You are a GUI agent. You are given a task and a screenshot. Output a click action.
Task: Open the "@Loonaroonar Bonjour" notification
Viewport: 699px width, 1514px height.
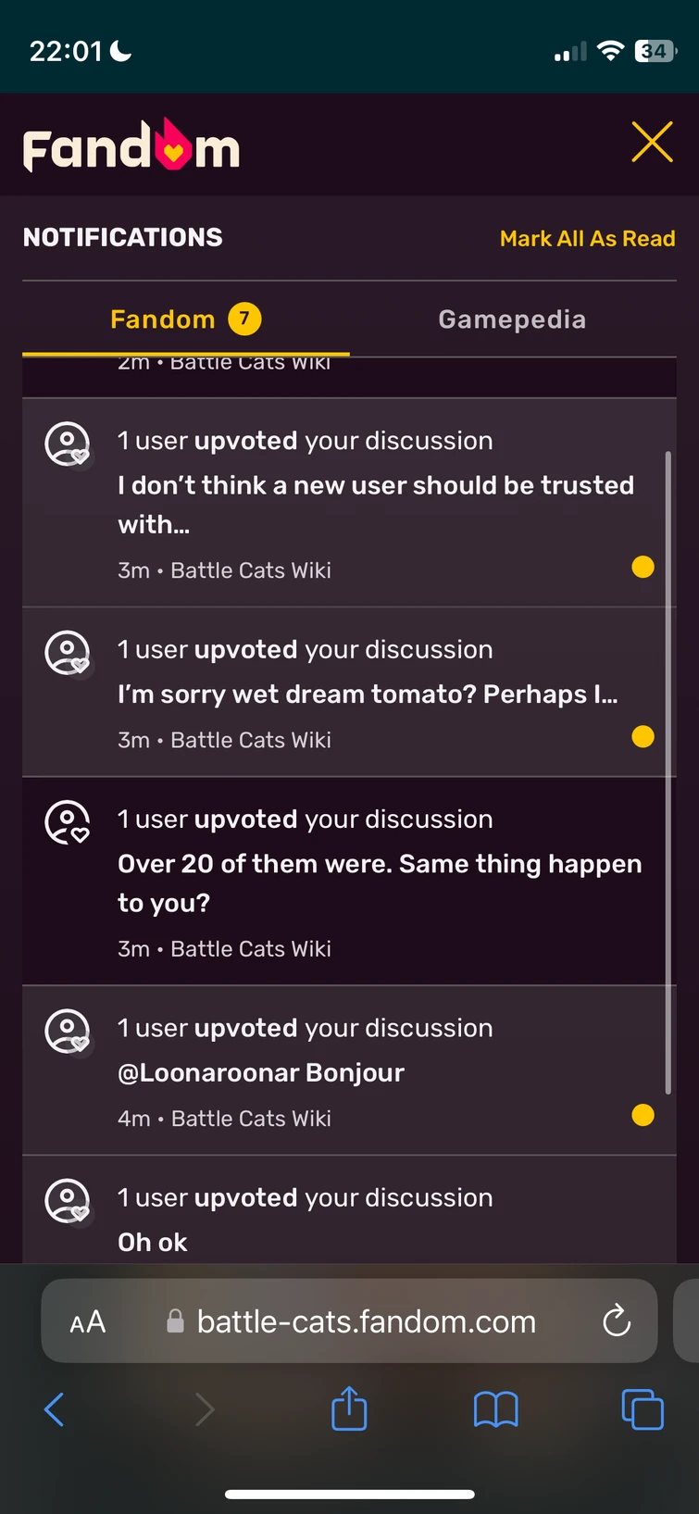tap(349, 1070)
